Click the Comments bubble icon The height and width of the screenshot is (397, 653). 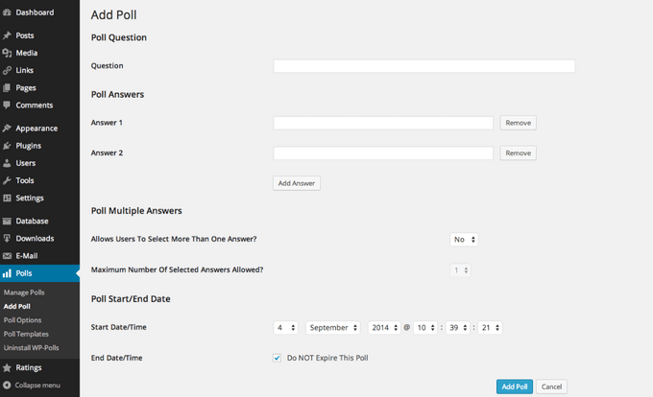pyautogui.click(x=8, y=105)
